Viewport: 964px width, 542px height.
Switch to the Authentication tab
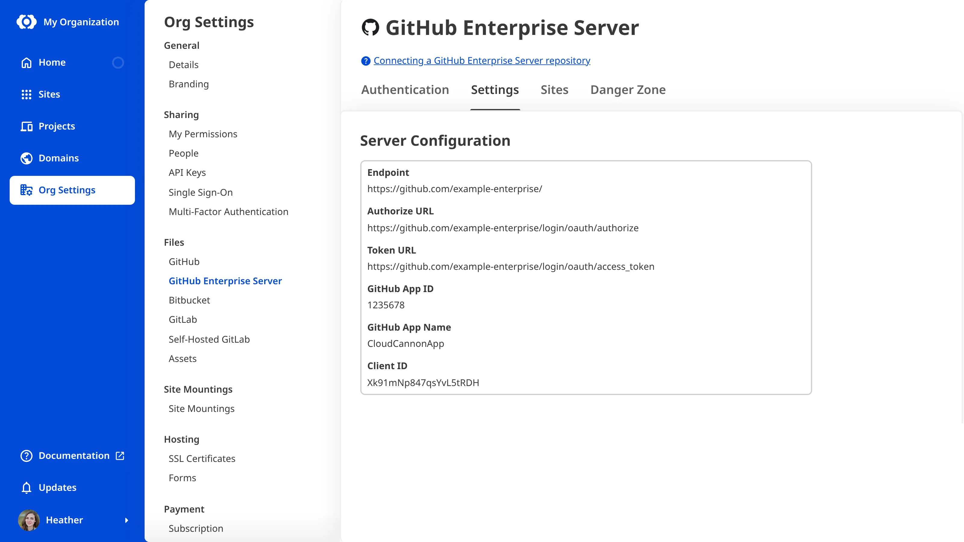405,90
